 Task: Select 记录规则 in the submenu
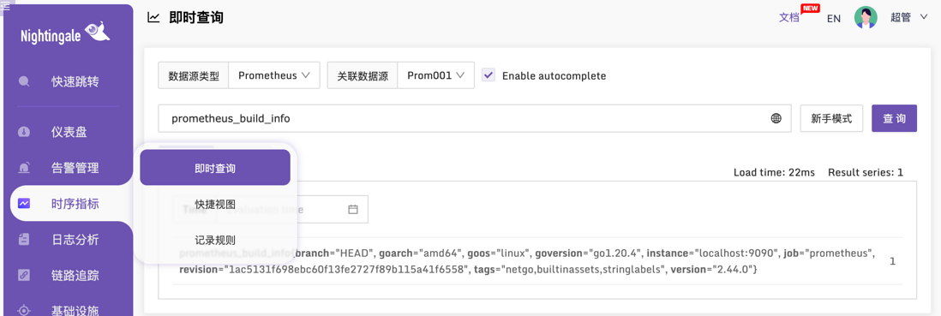[x=215, y=240]
